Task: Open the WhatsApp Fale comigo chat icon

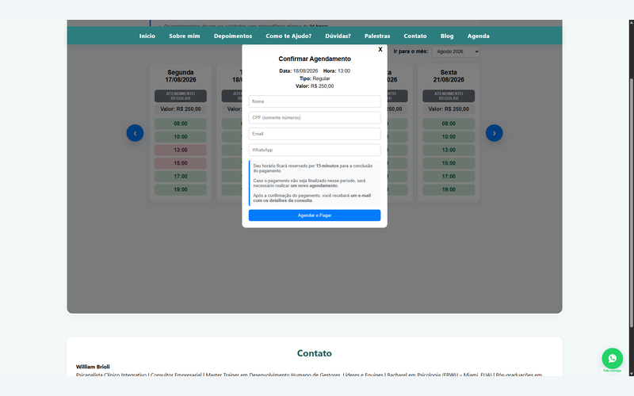Action: (x=612, y=359)
